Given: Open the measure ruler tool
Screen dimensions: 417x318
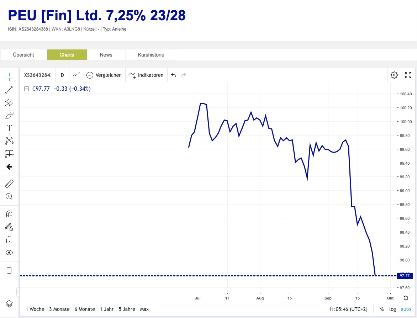Looking at the screenshot, I should 9,184.
